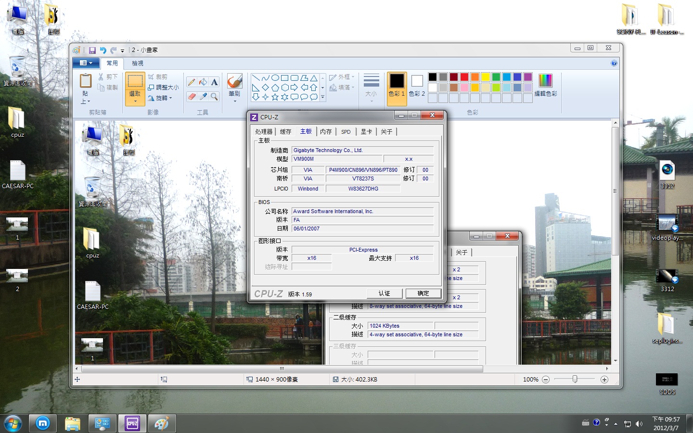Switch to the 檢視 ribbon tab

pyautogui.click(x=138, y=64)
